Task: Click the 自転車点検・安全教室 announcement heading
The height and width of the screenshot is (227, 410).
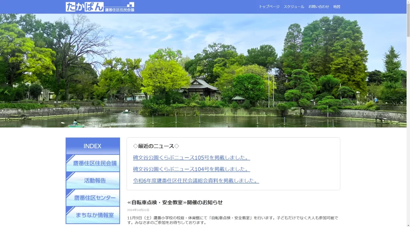Action: click(x=175, y=203)
